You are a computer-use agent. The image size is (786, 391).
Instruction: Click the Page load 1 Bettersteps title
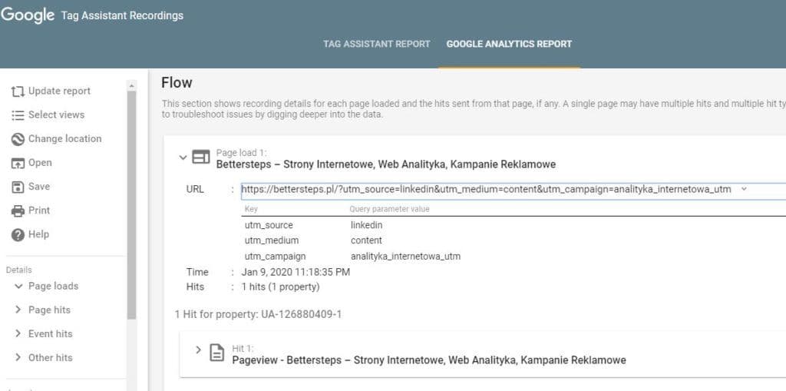(386, 164)
